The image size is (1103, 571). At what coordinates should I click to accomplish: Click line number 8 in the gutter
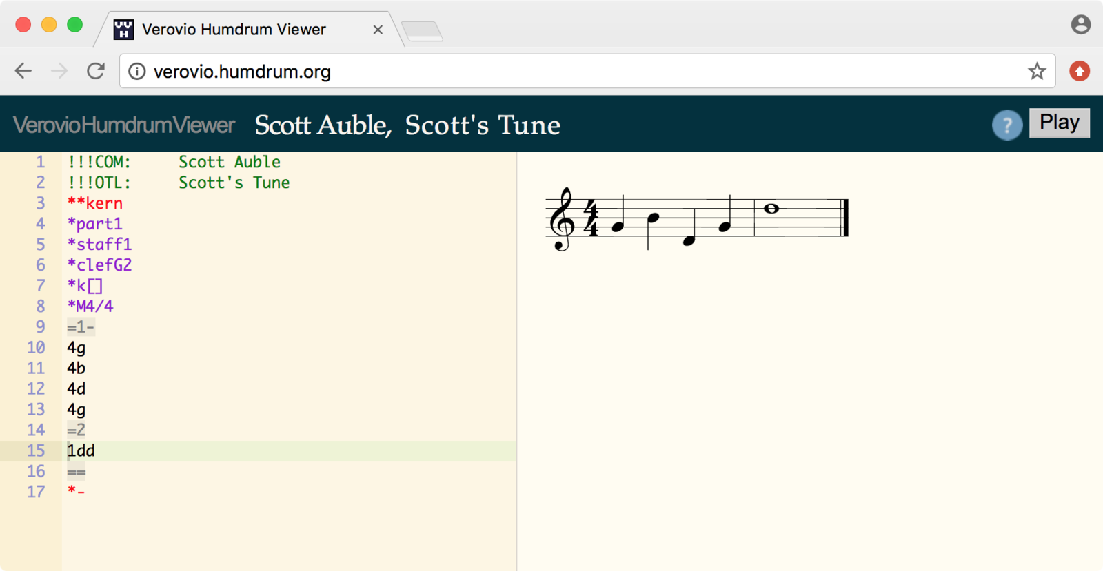(x=40, y=307)
